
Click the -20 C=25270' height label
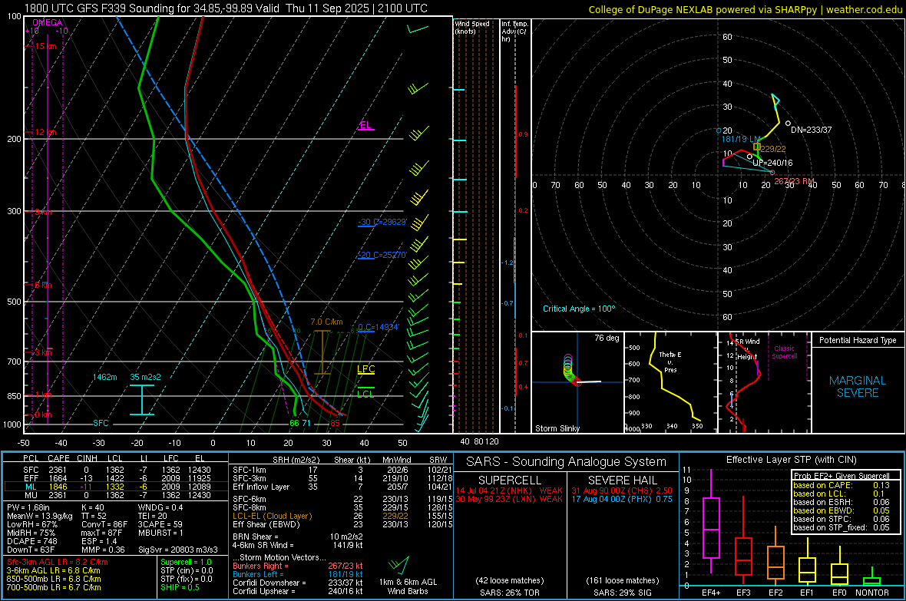(382, 255)
